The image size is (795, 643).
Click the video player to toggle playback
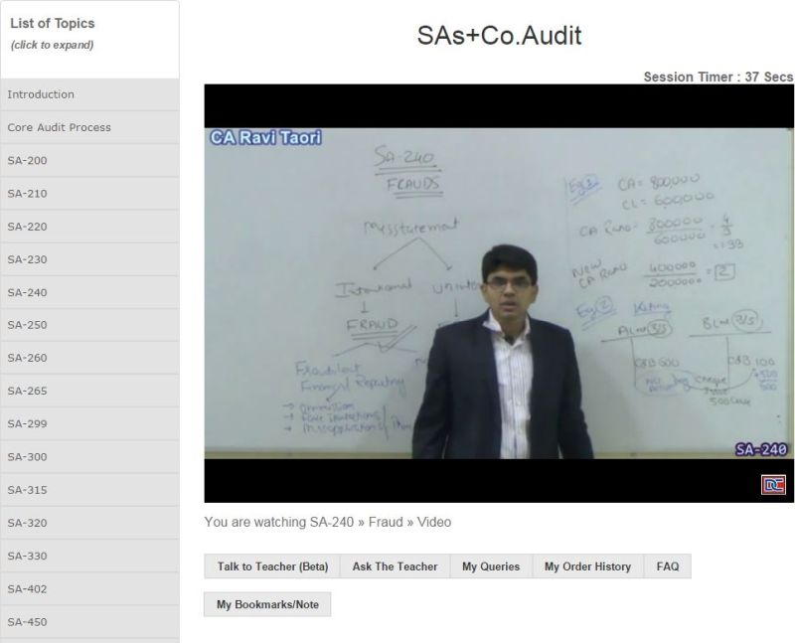[x=498, y=293]
